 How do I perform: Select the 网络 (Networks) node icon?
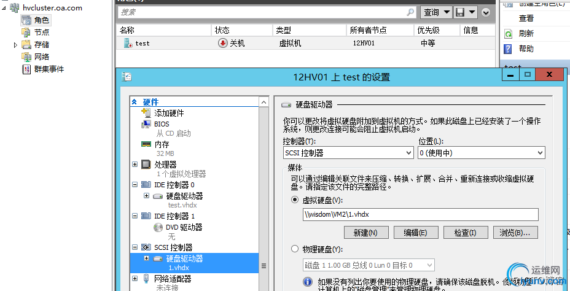pyautogui.click(x=26, y=56)
